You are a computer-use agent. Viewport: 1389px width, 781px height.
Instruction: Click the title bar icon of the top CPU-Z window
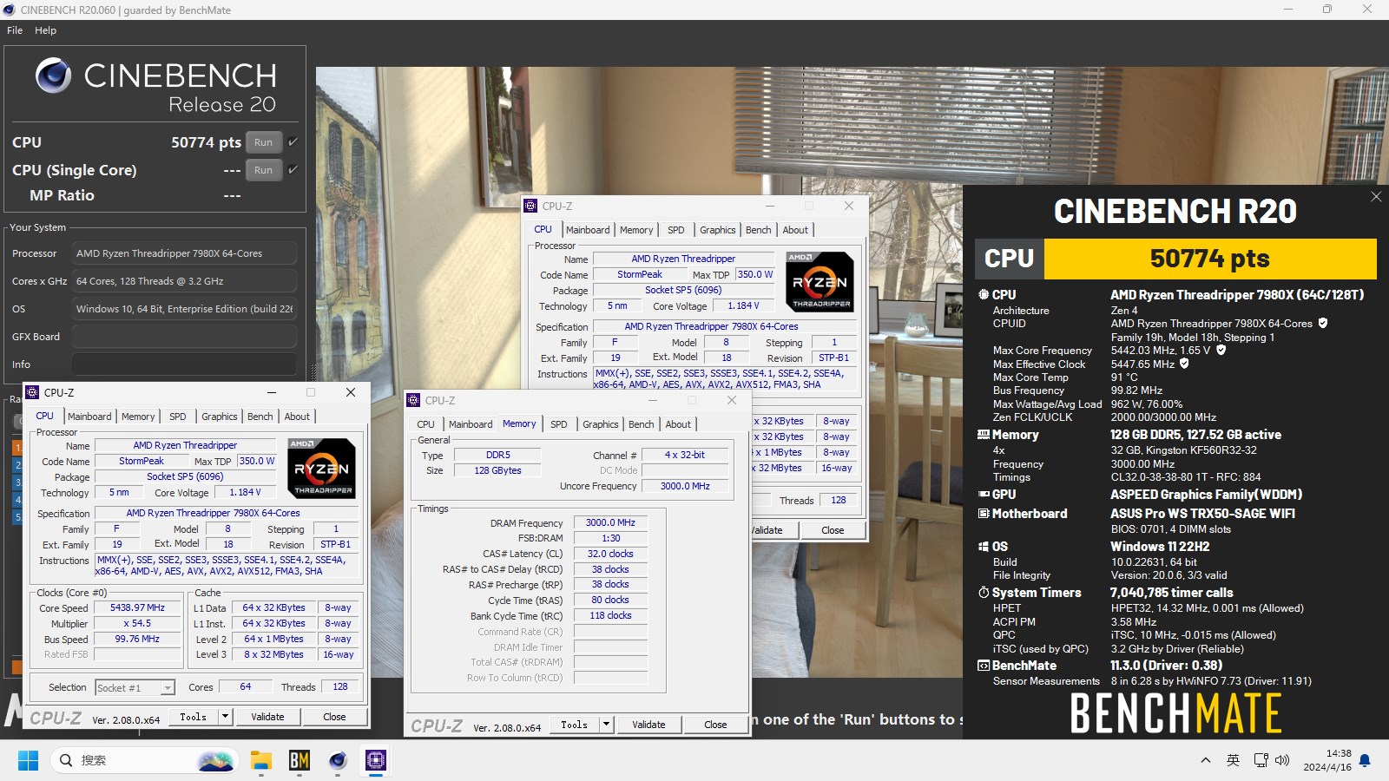530,206
